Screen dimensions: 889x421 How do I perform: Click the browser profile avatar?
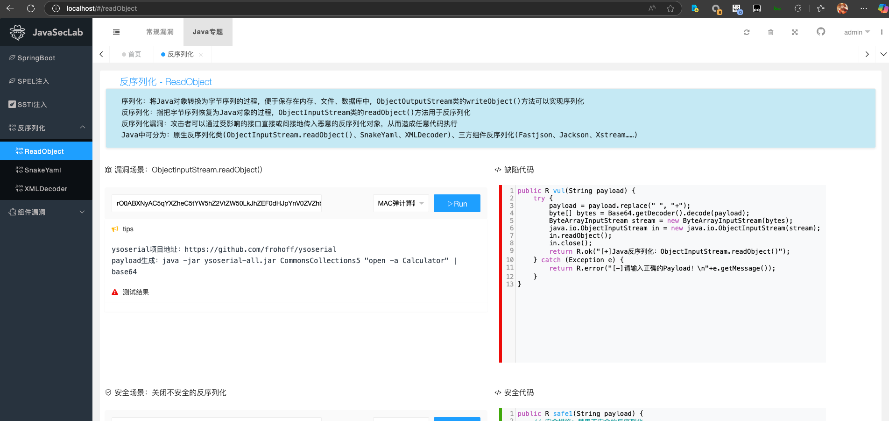pos(842,8)
